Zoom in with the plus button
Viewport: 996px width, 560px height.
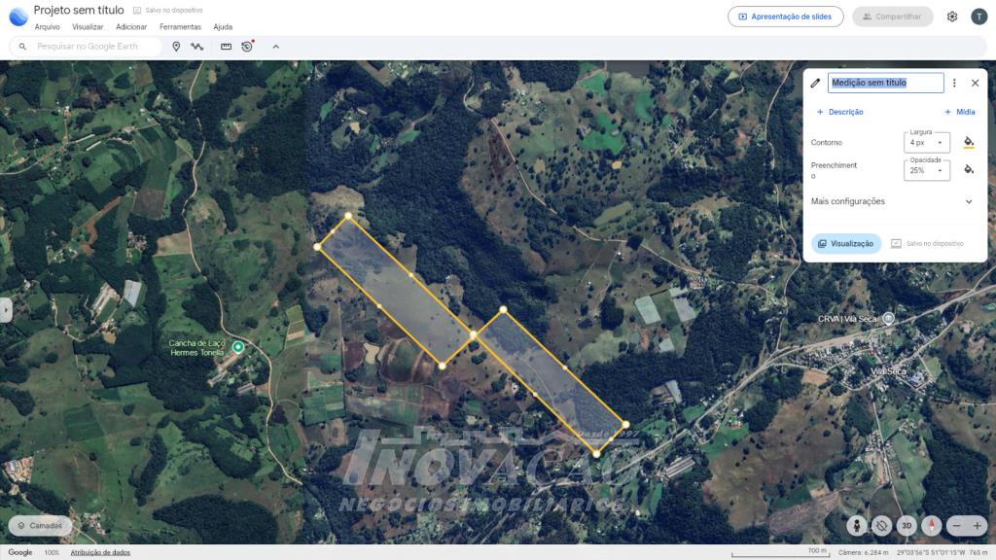(978, 526)
